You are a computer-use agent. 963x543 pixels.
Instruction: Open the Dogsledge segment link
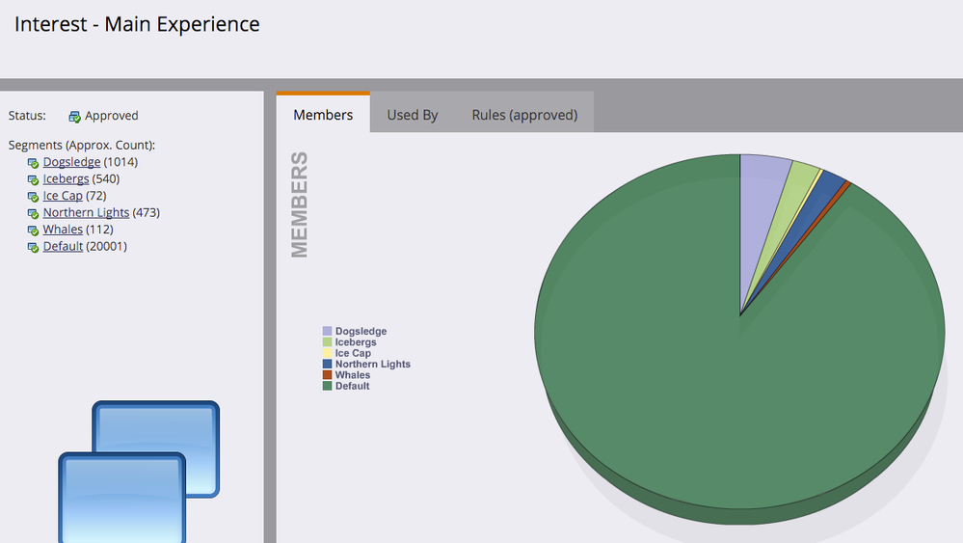click(x=72, y=162)
